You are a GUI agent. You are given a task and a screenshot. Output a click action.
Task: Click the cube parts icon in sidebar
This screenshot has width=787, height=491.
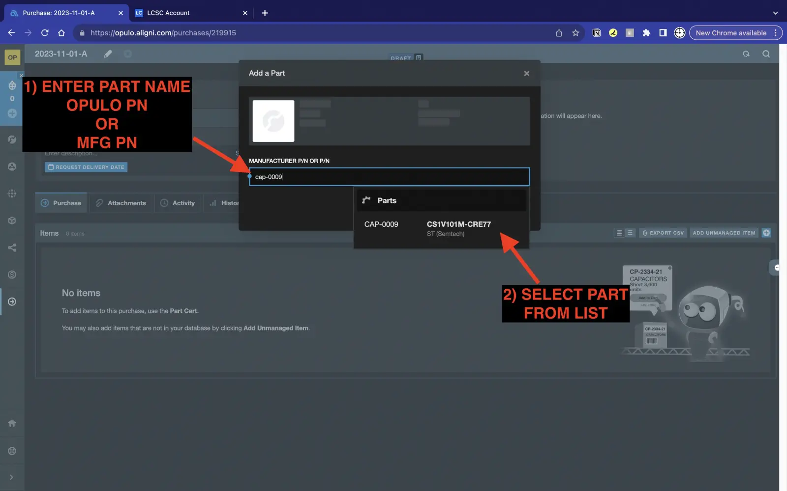pyautogui.click(x=12, y=220)
